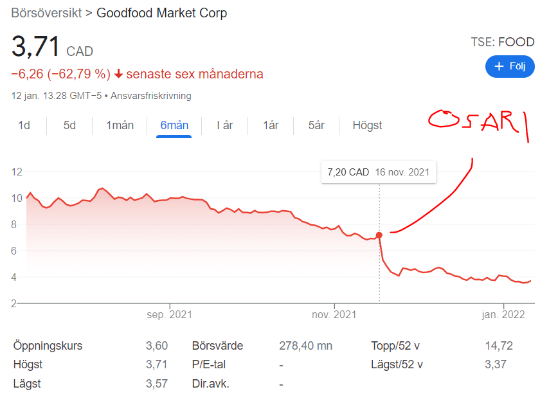
Task: Click the nov. 2021 axis label
Action: pyautogui.click(x=334, y=315)
